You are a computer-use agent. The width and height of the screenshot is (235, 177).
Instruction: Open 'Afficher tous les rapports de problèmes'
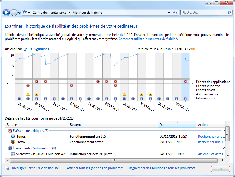click(95, 168)
